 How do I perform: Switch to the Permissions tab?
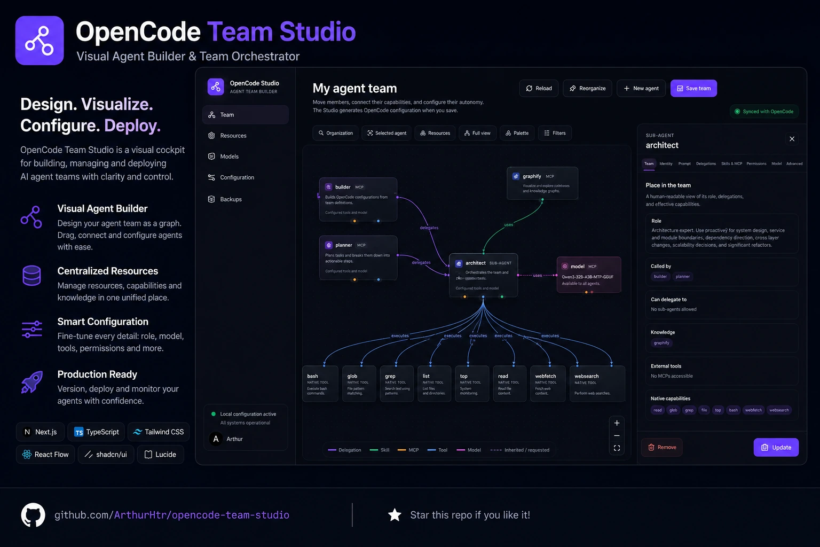756,163
